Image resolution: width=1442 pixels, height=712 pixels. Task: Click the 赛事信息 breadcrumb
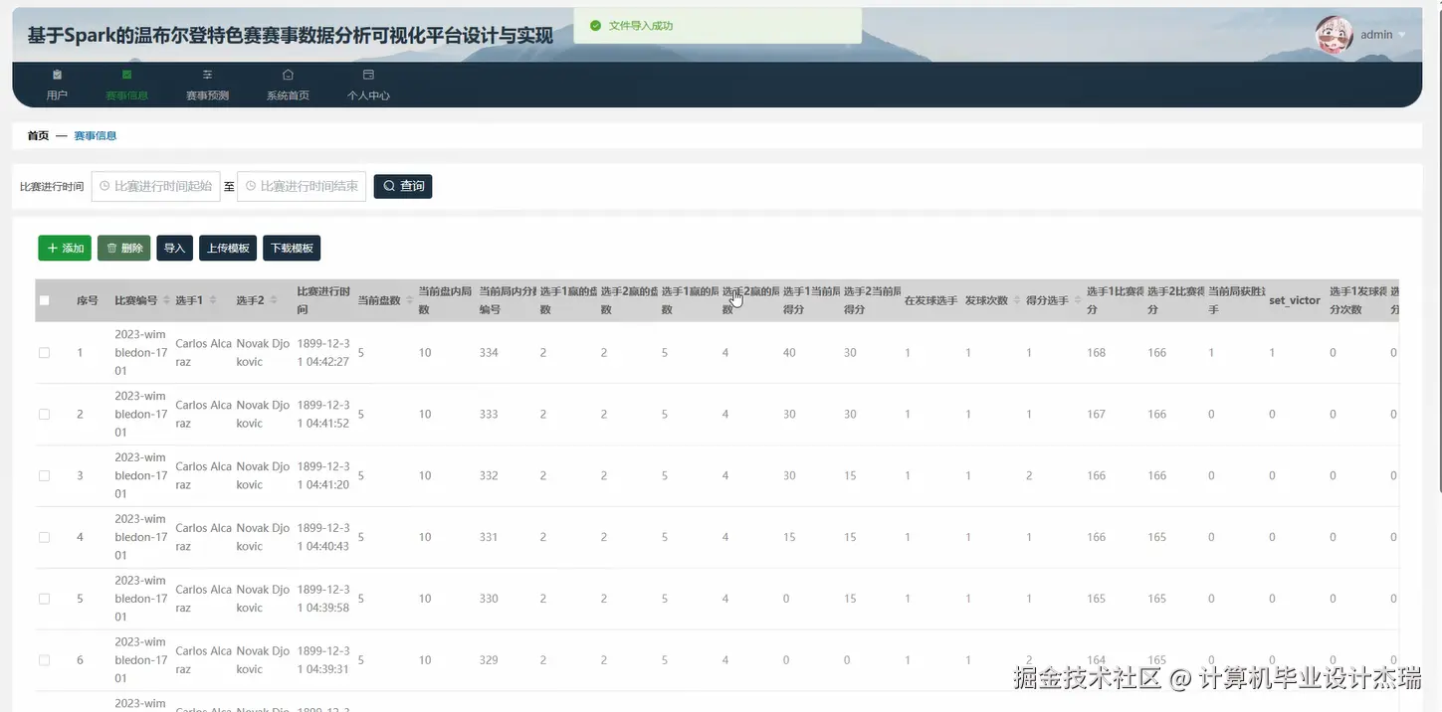[96, 135]
